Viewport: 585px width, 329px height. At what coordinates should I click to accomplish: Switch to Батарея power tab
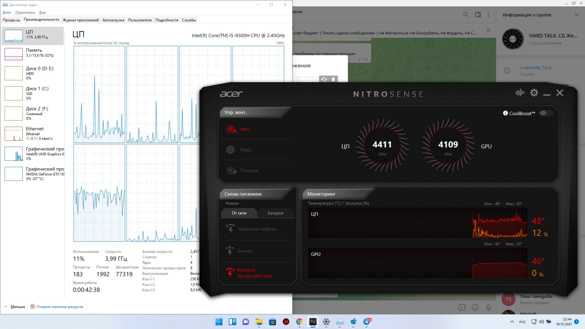tap(276, 213)
